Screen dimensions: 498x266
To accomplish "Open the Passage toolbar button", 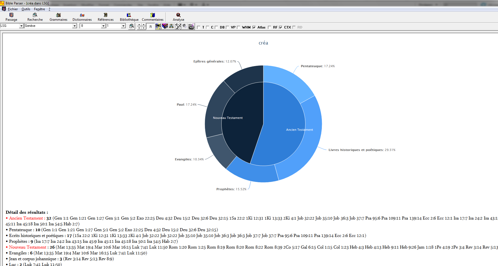I will [11, 17].
